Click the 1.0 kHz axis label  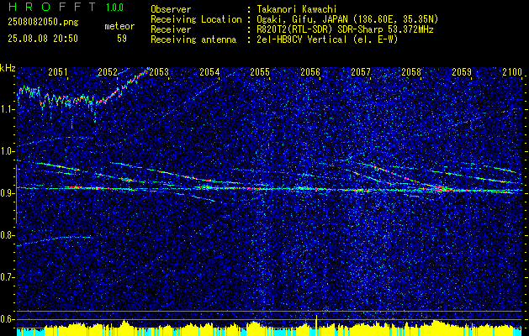click(8, 151)
